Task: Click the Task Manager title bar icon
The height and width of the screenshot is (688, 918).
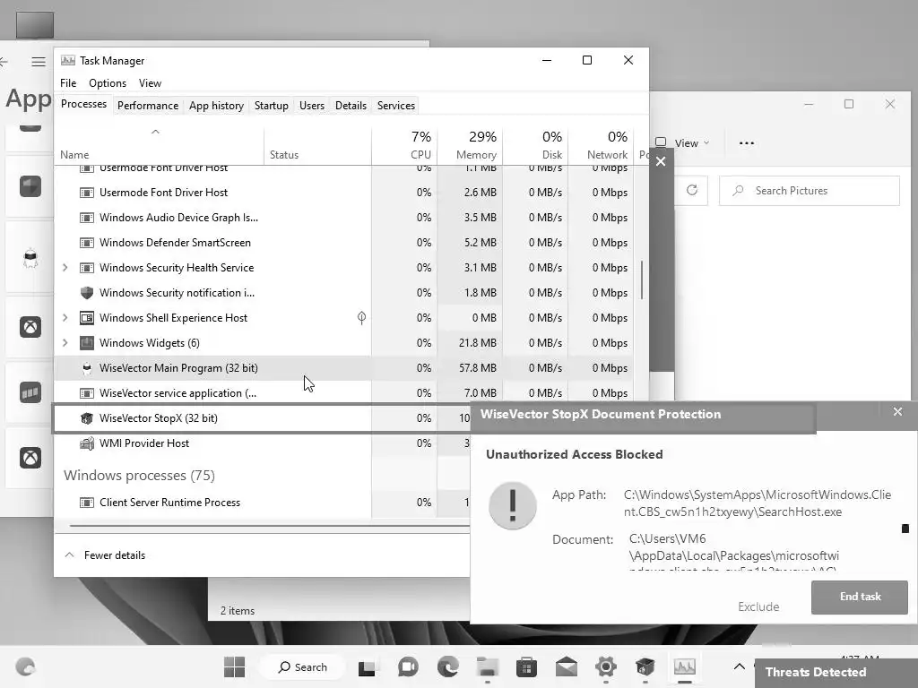Action: [68, 60]
